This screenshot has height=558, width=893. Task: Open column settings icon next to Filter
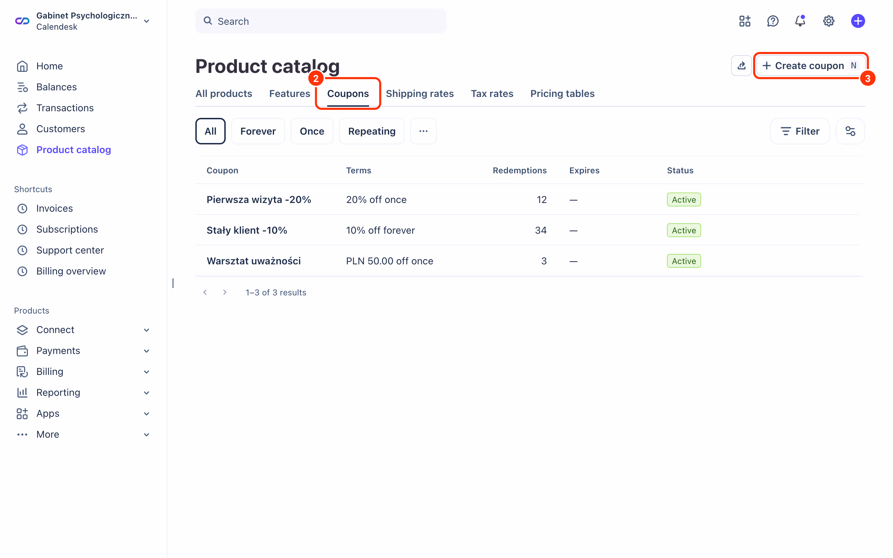pyautogui.click(x=850, y=131)
